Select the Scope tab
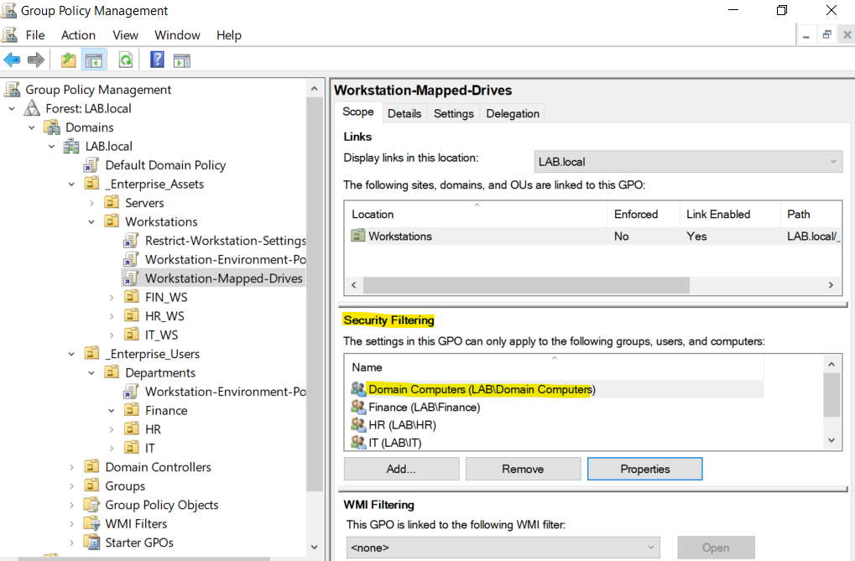855x561 pixels. point(357,112)
